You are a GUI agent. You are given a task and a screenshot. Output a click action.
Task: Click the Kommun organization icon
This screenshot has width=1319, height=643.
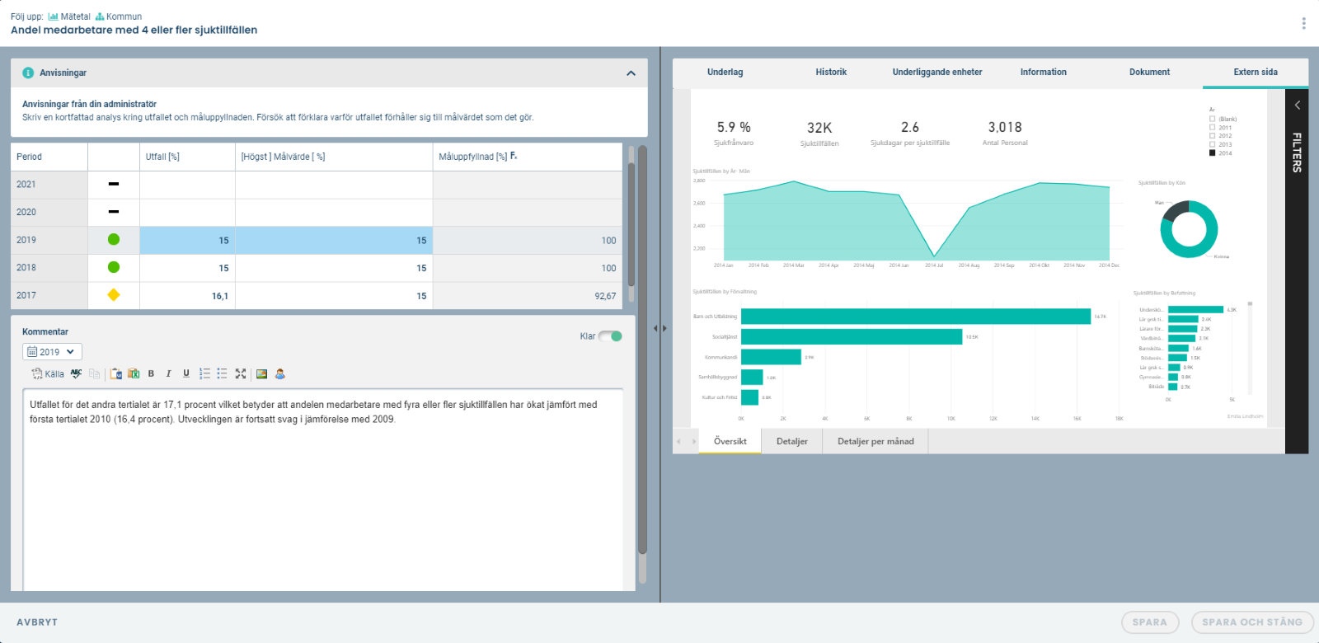tap(100, 16)
